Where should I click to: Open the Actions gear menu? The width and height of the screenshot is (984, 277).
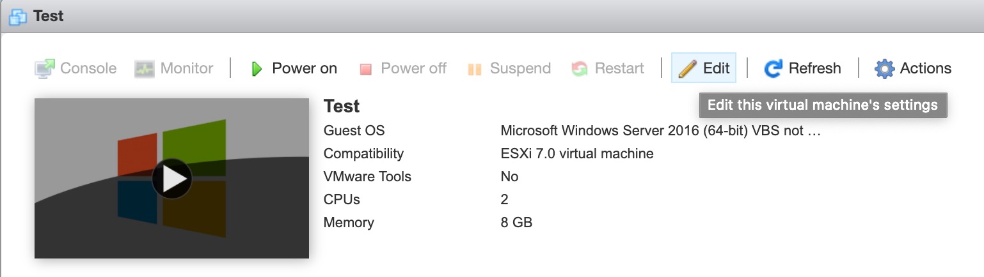pos(885,68)
